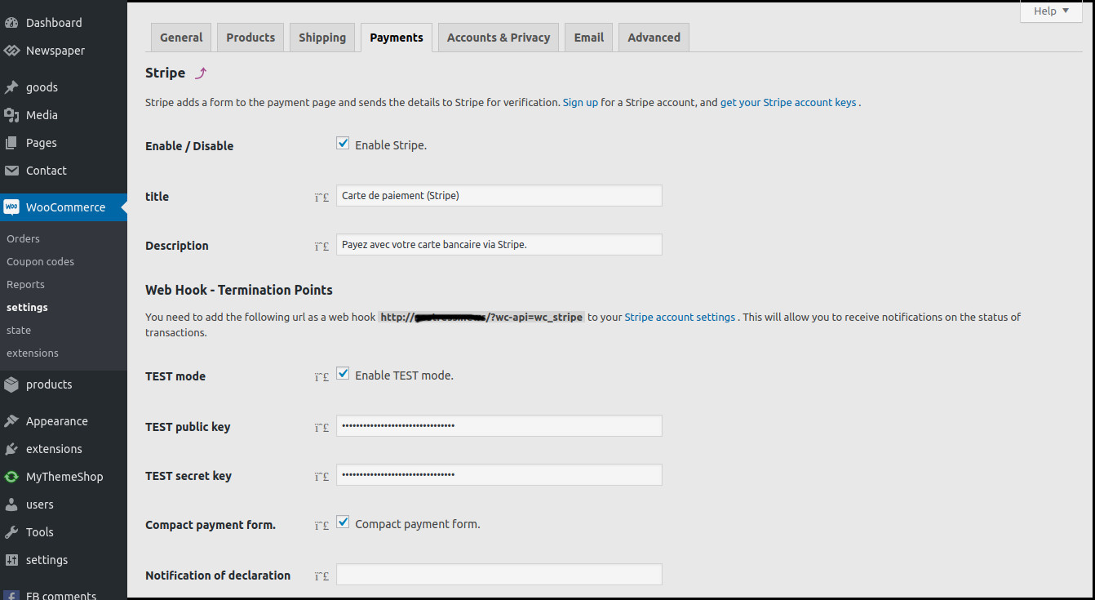Open the Products settings tab
This screenshot has height=600, width=1095.
tap(250, 38)
